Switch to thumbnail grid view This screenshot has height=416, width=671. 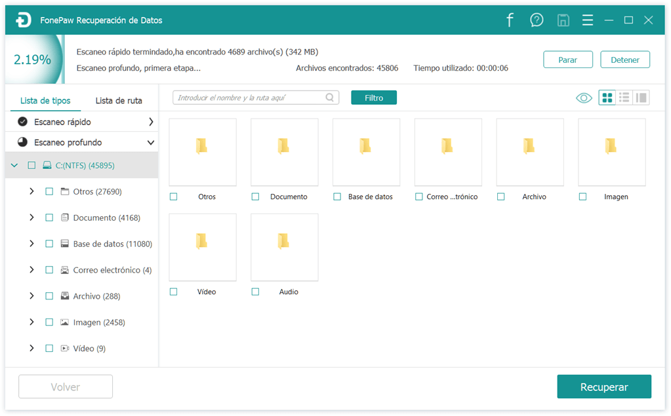coord(607,98)
